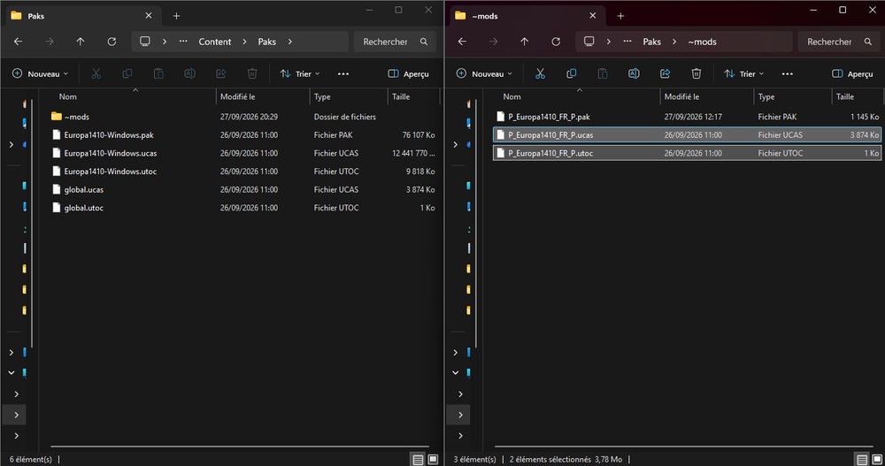
Task: Open new tab in Paks window
Action: (x=177, y=16)
